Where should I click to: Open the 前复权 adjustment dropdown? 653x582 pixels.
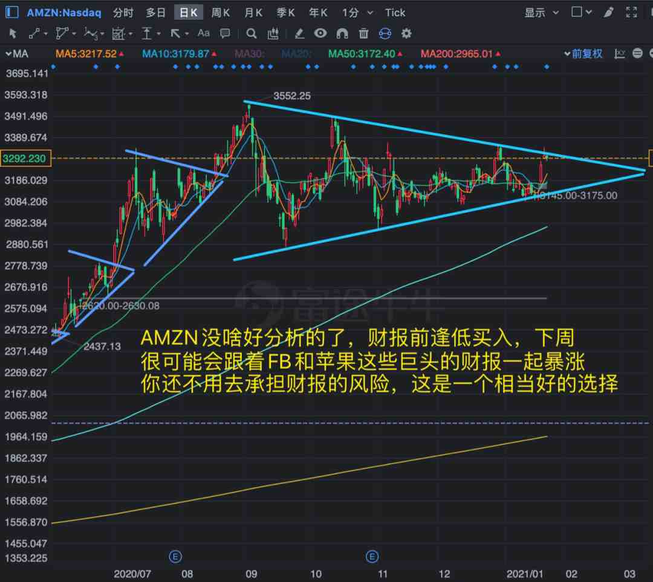tap(583, 54)
